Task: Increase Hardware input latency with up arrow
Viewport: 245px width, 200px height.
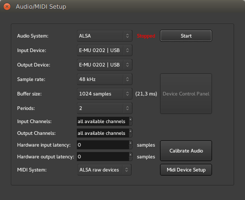Action: tap(131, 143)
